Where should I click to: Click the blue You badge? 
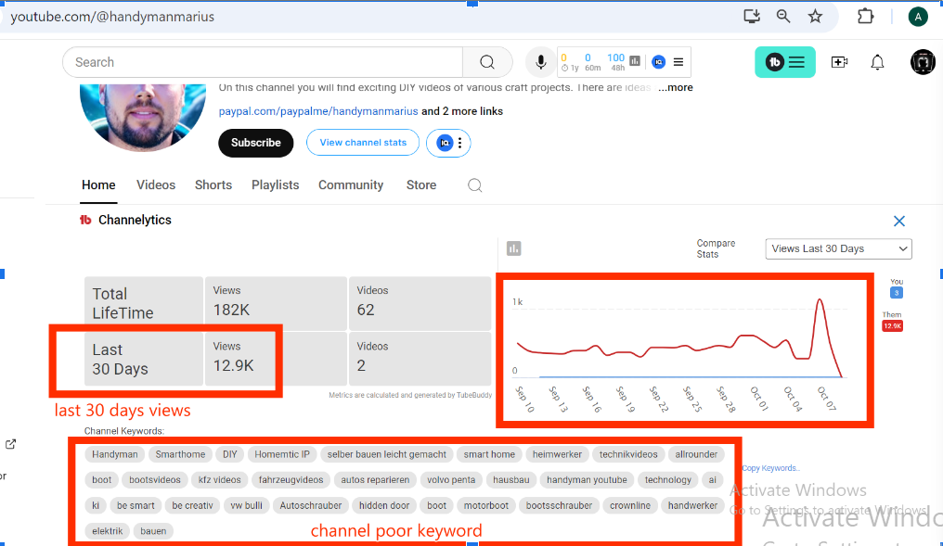click(897, 293)
